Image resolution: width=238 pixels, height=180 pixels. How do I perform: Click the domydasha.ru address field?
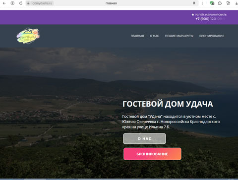point(42,3)
